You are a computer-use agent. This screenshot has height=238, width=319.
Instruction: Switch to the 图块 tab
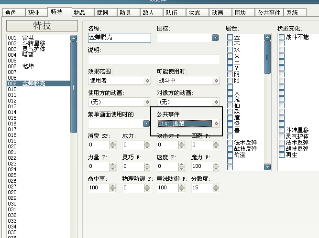243,12
